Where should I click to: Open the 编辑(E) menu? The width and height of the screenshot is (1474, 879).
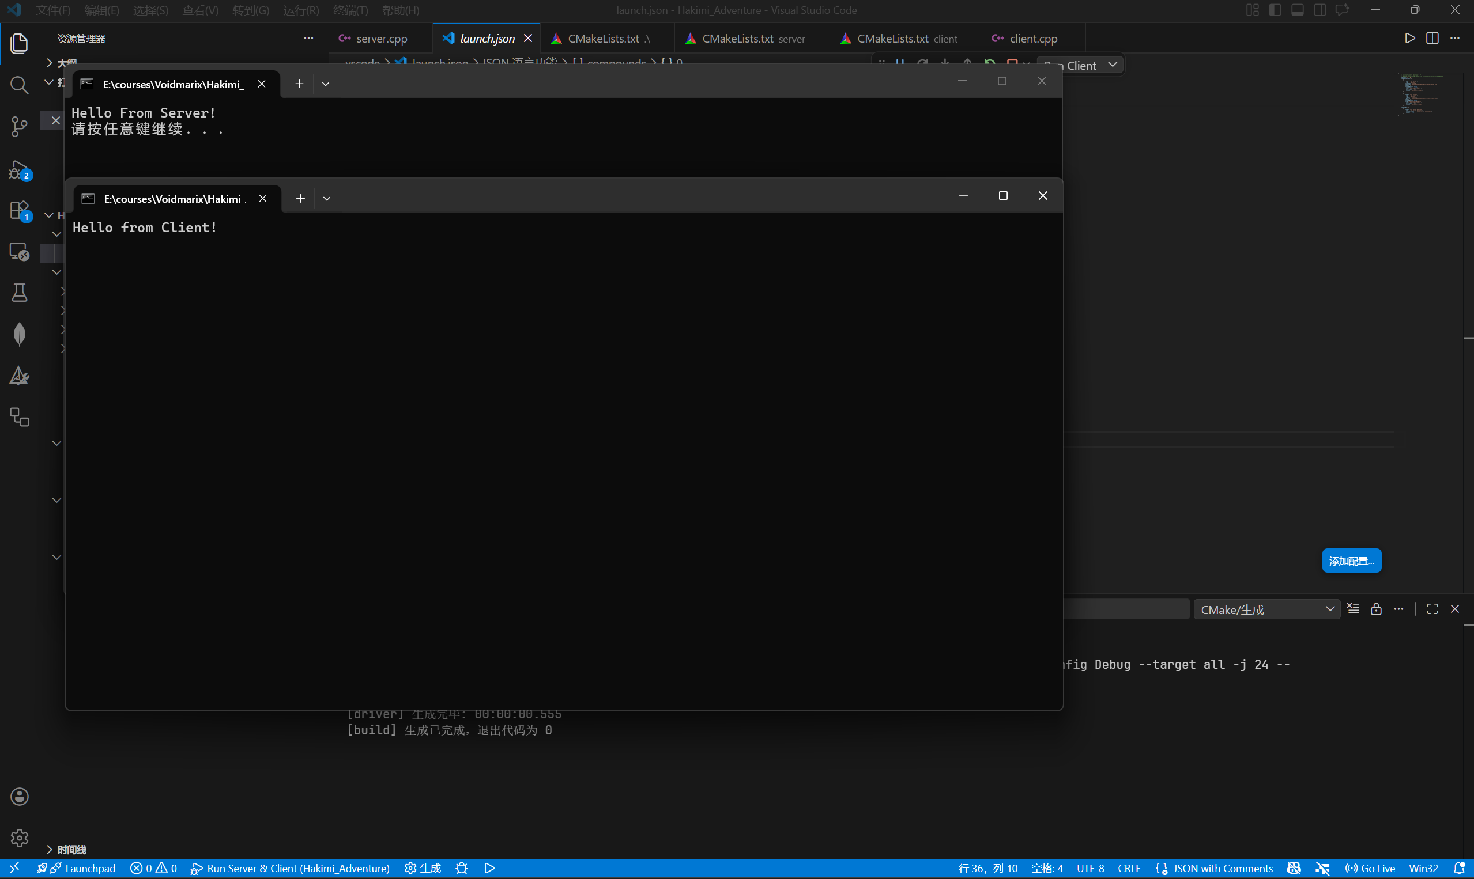tap(102, 10)
